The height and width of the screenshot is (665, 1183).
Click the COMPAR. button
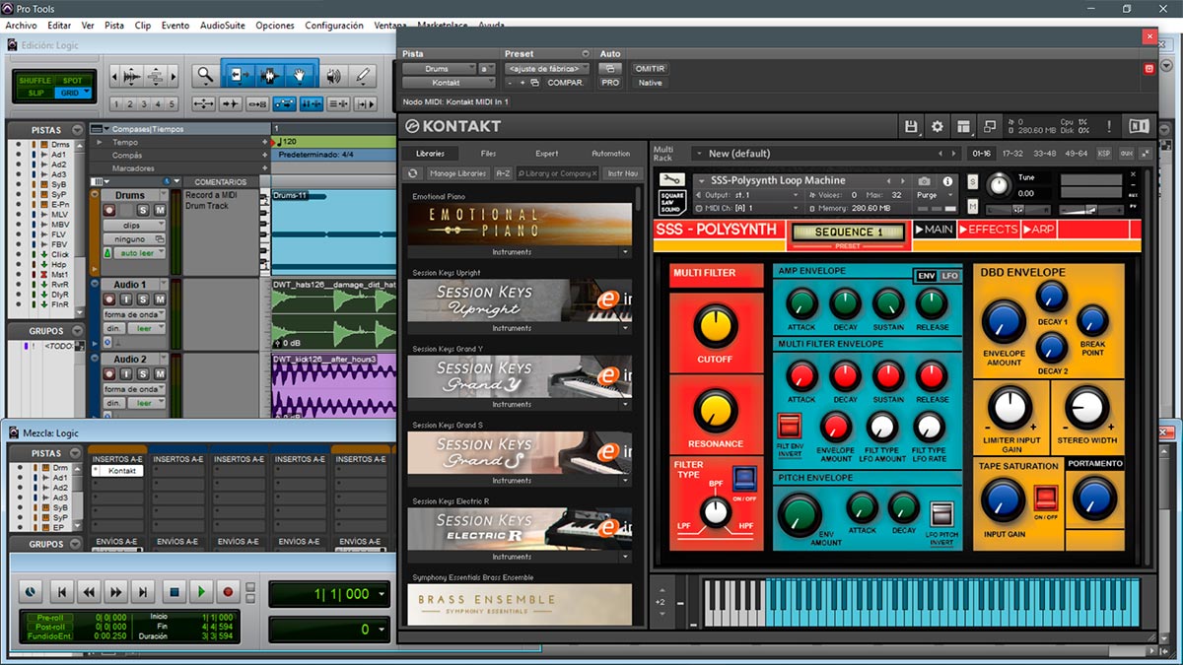[x=566, y=83]
